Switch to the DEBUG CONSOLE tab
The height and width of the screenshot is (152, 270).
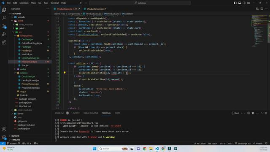pyautogui.click(x=91, y=113)
